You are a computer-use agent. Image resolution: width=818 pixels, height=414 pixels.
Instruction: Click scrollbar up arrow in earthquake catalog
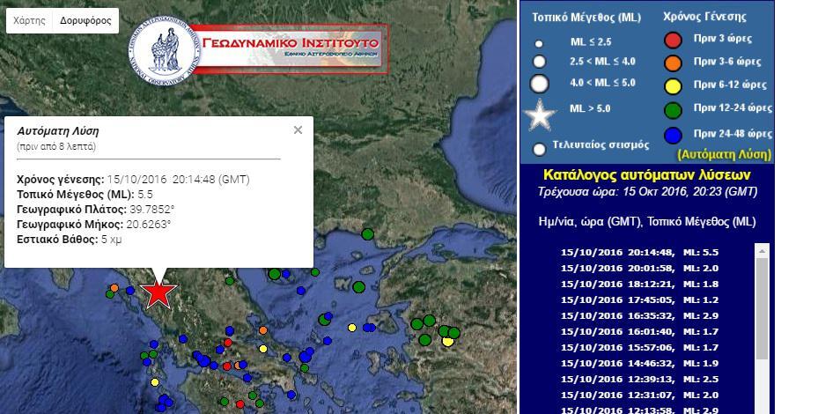[x=763, y=251]
